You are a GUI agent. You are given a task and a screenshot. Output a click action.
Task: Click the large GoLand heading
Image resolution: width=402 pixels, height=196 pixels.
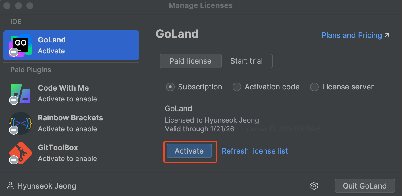tap(177, 34)
